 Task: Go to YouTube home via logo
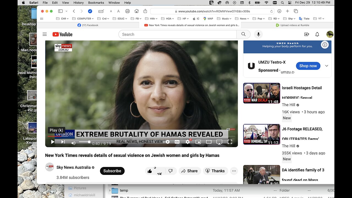coord(62,34)
